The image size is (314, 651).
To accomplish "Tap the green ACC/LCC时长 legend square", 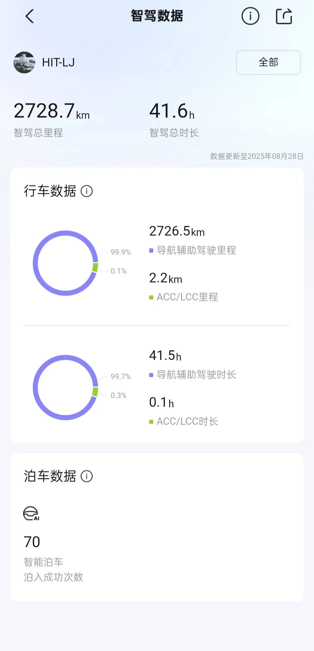I will tap(151, 422).
